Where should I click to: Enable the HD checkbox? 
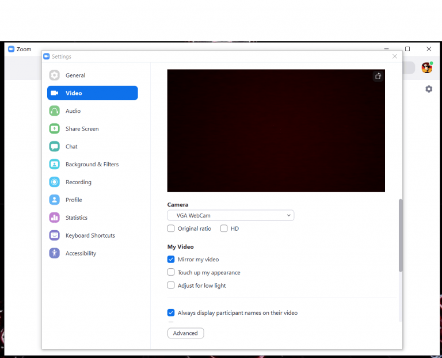click(x=224, y=228)
